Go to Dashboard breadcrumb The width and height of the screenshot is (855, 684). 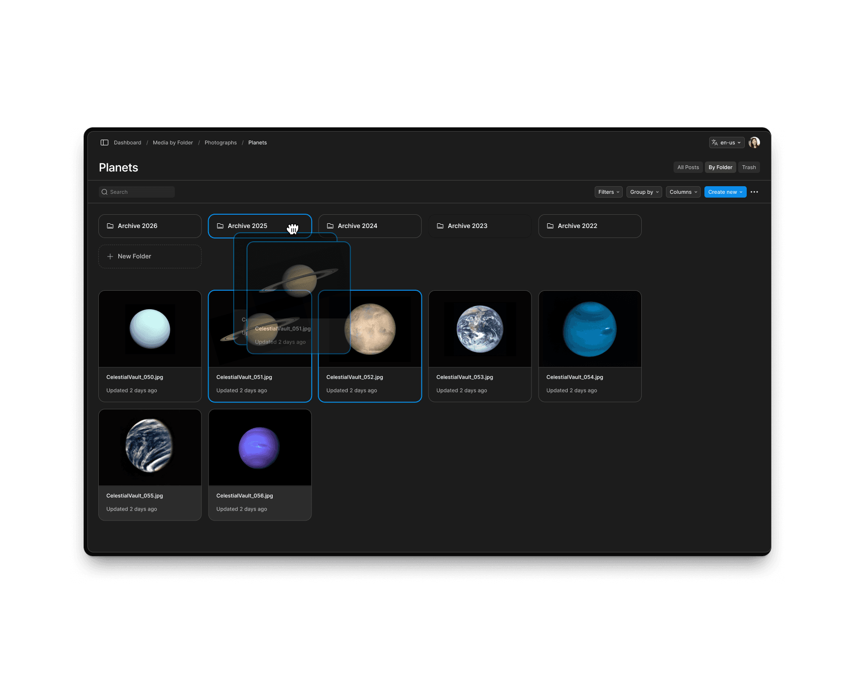click(x=127, y=142)
